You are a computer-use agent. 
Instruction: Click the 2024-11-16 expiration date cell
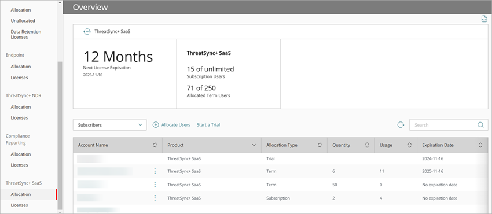(433, 158)
